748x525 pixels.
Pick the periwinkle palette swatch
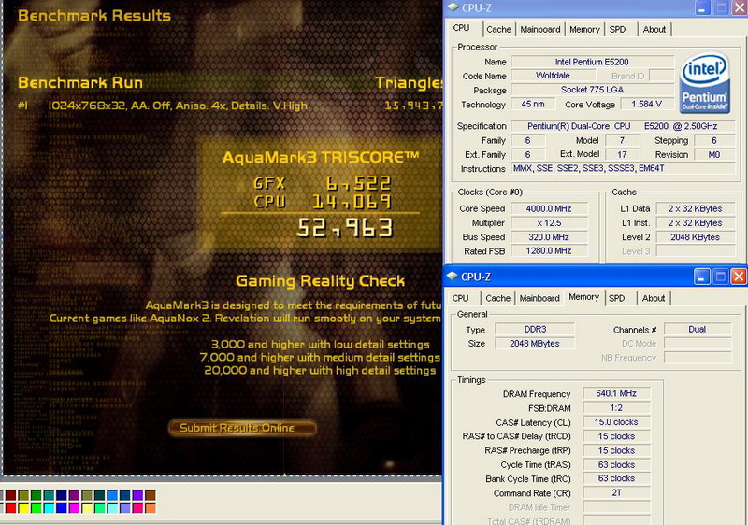(x=125, y=508)
